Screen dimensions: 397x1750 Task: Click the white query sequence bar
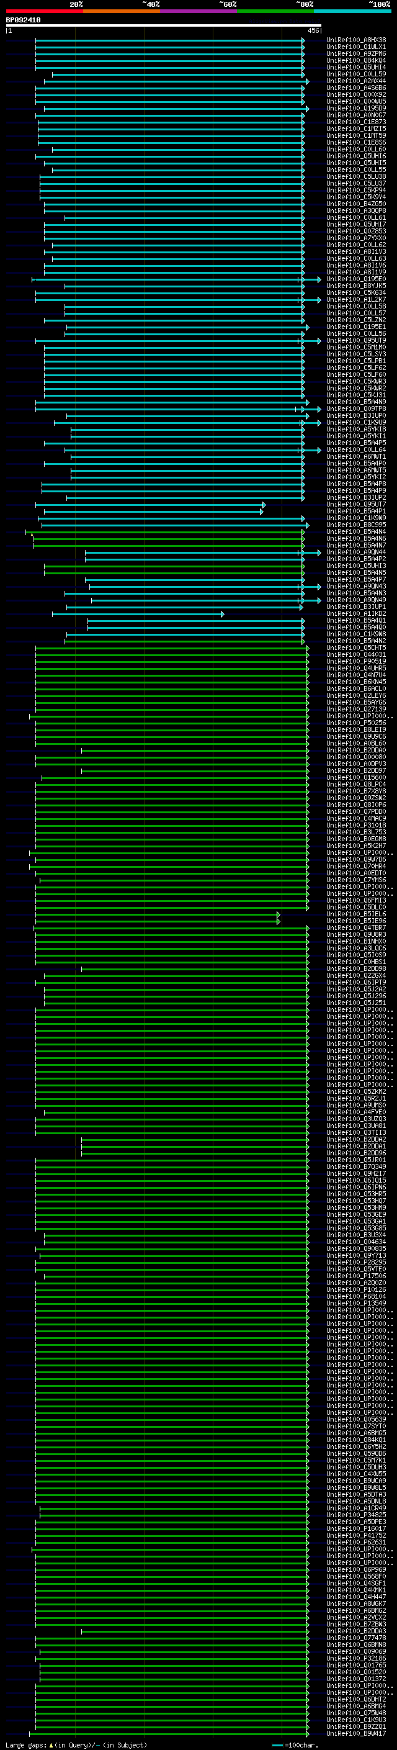point(164,26)
